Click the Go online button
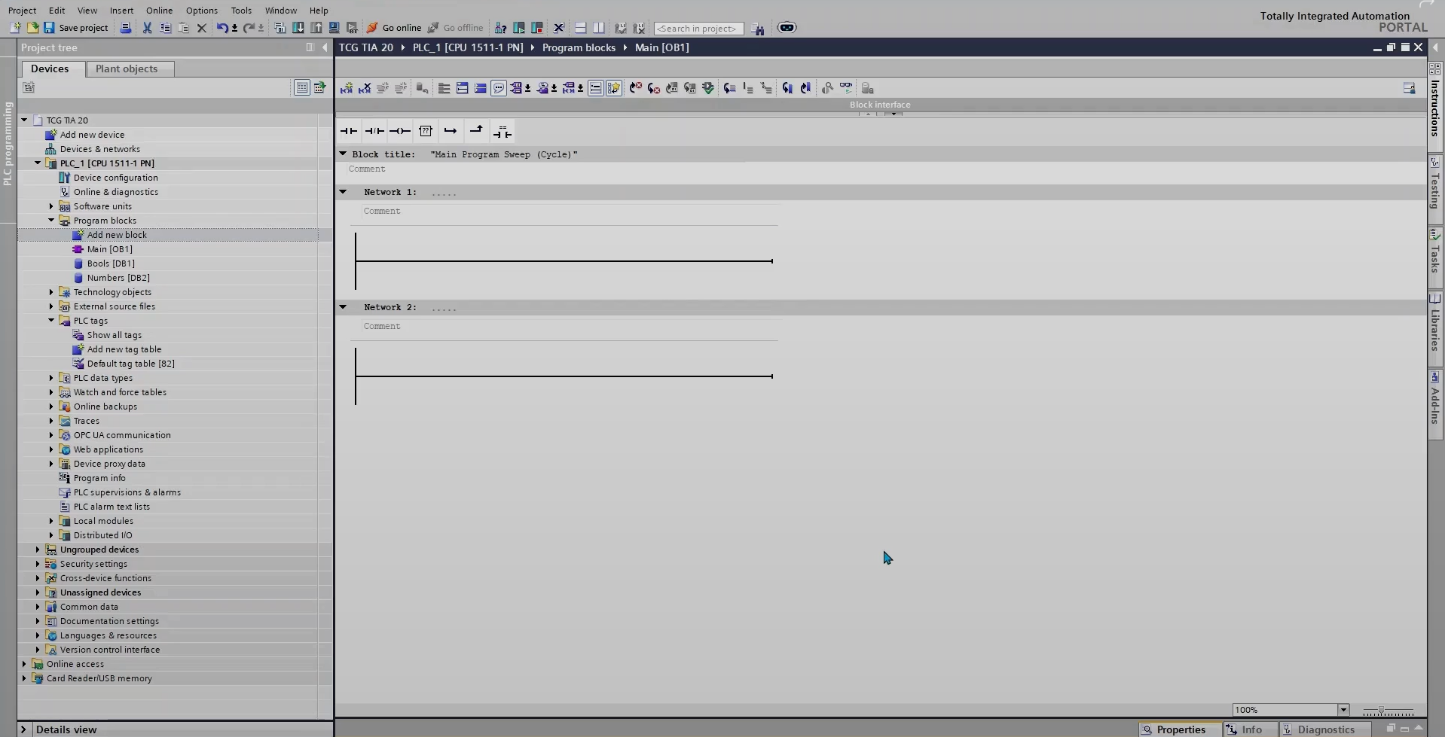This screenshot has width=1445, height=737. point(394,28)
